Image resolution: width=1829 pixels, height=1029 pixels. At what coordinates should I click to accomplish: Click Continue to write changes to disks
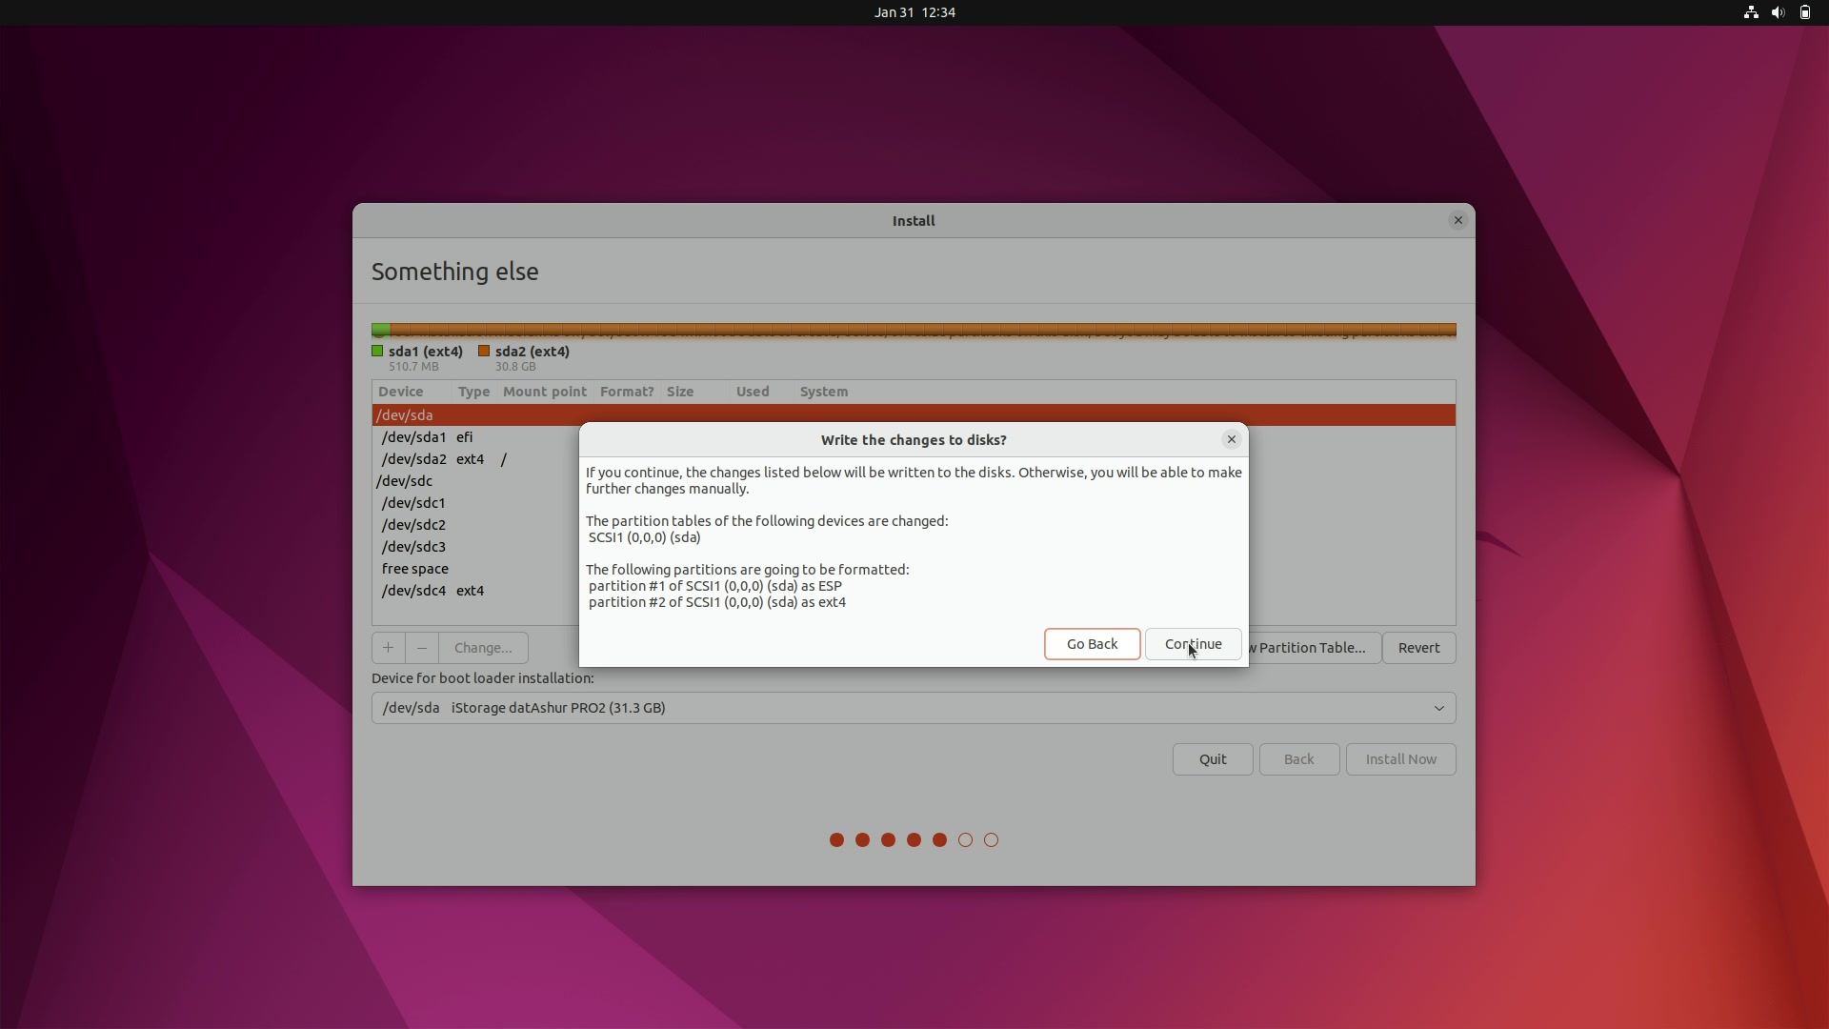click(x=1193, y=644)
